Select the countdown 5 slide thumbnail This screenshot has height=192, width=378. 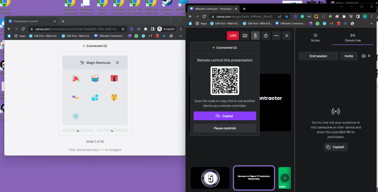click(210, 178)
